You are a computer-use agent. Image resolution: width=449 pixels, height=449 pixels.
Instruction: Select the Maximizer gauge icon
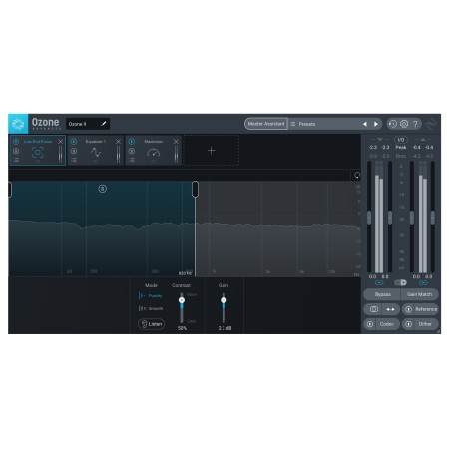pos(154,153)
